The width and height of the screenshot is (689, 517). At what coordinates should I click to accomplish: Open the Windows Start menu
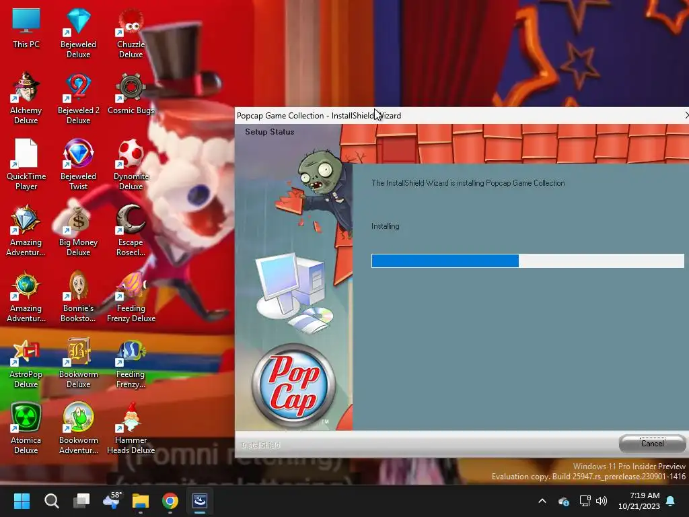pos(22,501)
